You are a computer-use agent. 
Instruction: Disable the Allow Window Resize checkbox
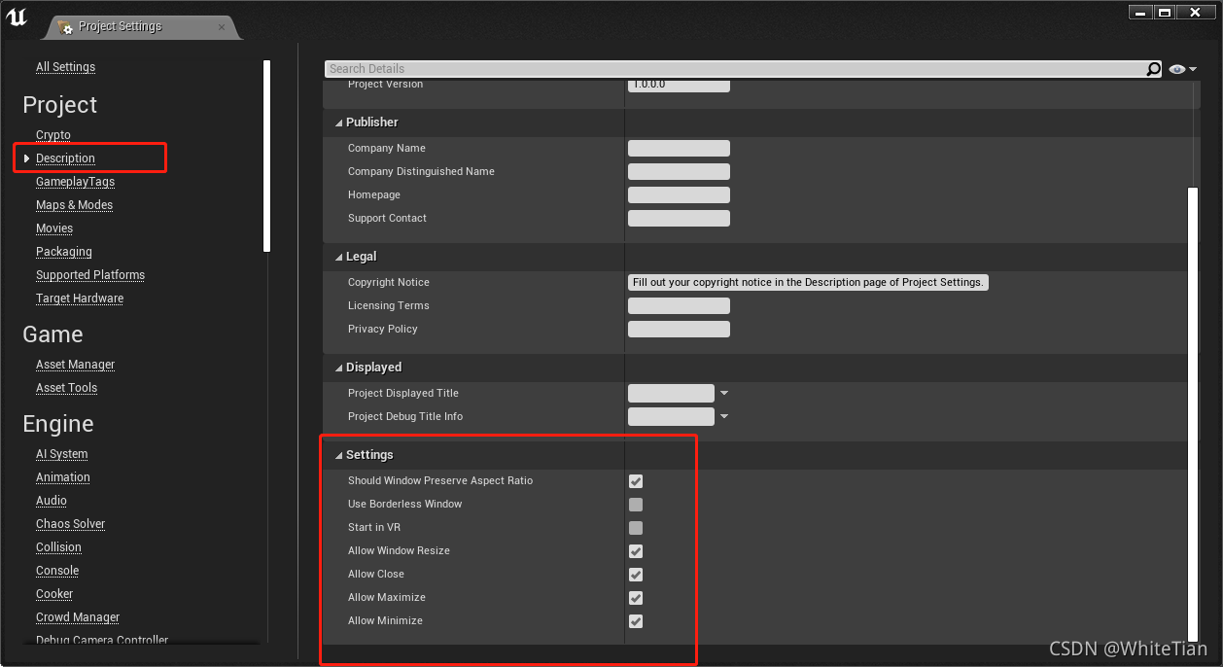pyautogui.click(x=636, y=551)
